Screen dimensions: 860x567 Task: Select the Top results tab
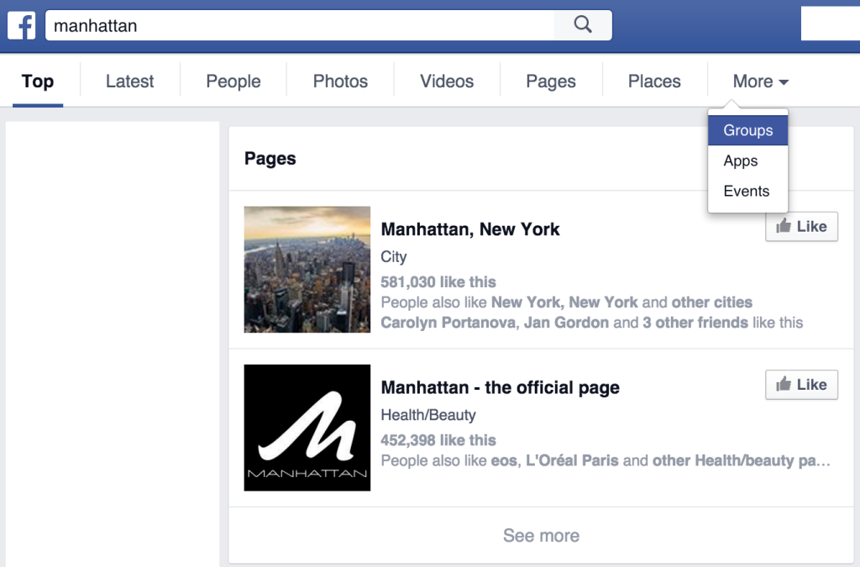click(x=38, y=82)
